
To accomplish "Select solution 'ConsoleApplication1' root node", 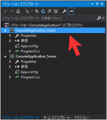I will pyautogui.click(x=46, y=25).
